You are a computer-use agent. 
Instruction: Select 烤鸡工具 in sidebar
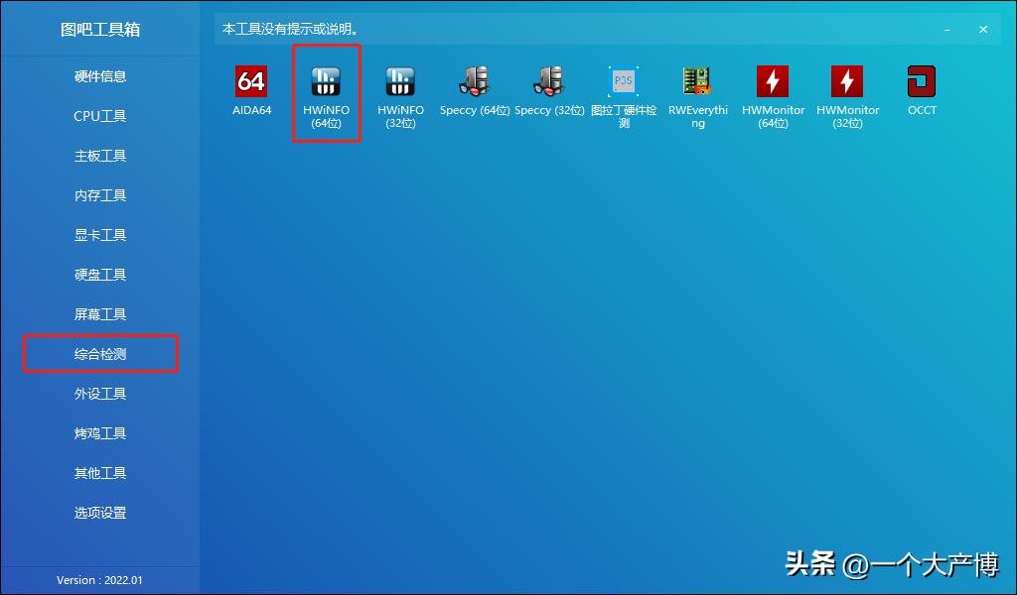(x=100, y=433)
